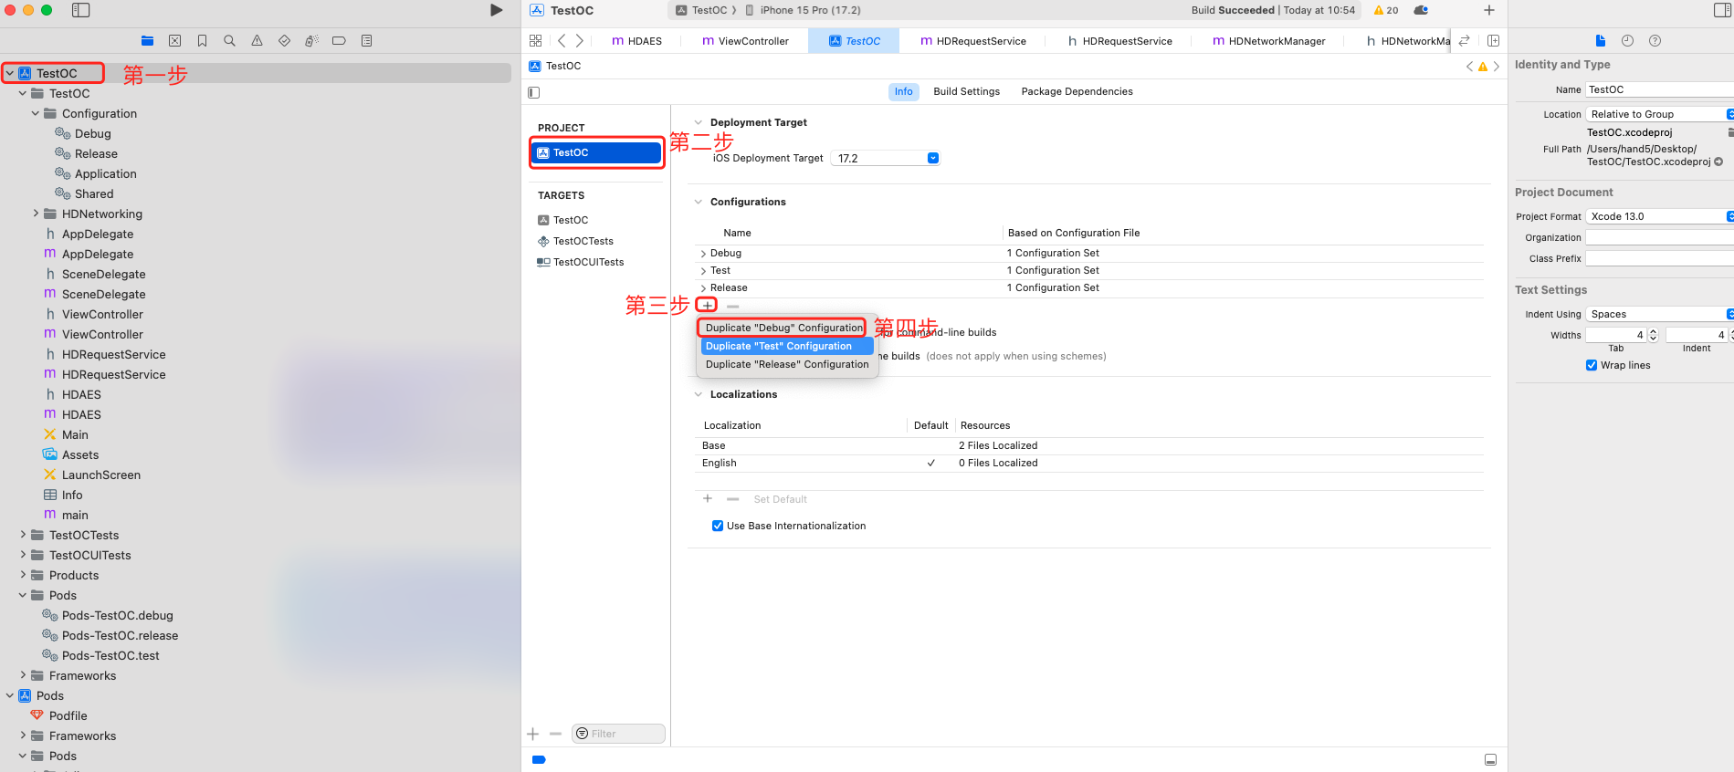
Task: Show the Quick Help inspector icon
Action: [1655, 41]
